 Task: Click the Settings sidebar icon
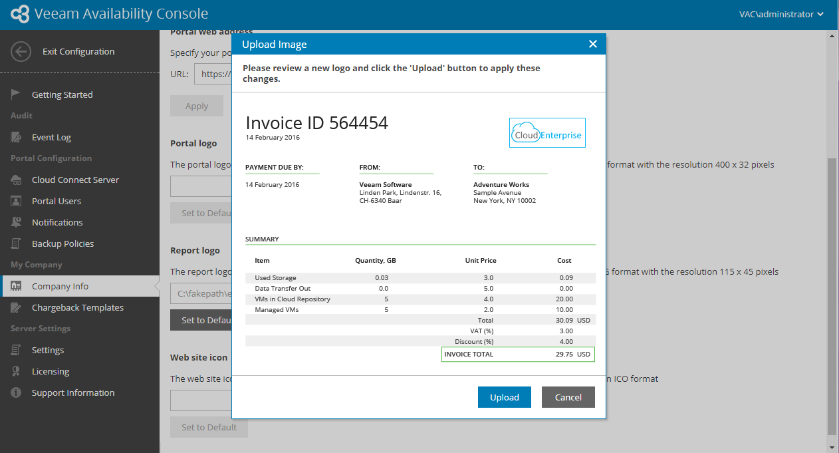pyautogui.click(x=17, y=350)
